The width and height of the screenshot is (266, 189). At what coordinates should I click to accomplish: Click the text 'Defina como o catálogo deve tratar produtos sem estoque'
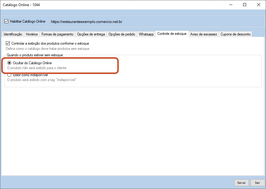[x=48, y=49]
